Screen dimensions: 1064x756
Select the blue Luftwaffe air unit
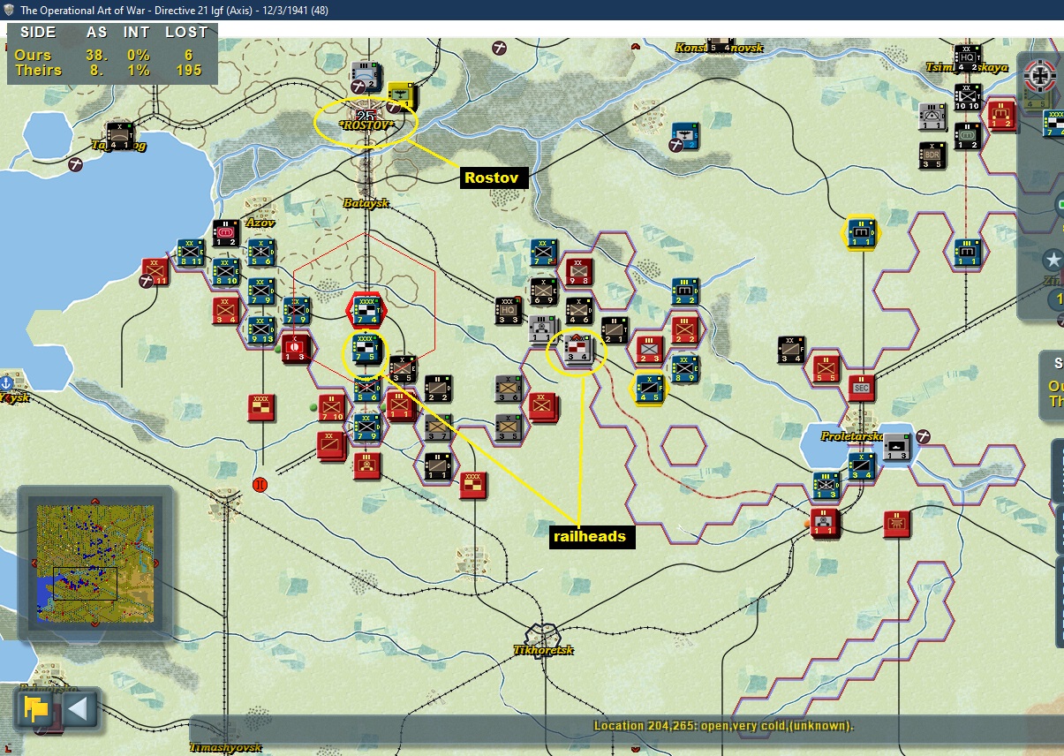click(684, 136)
